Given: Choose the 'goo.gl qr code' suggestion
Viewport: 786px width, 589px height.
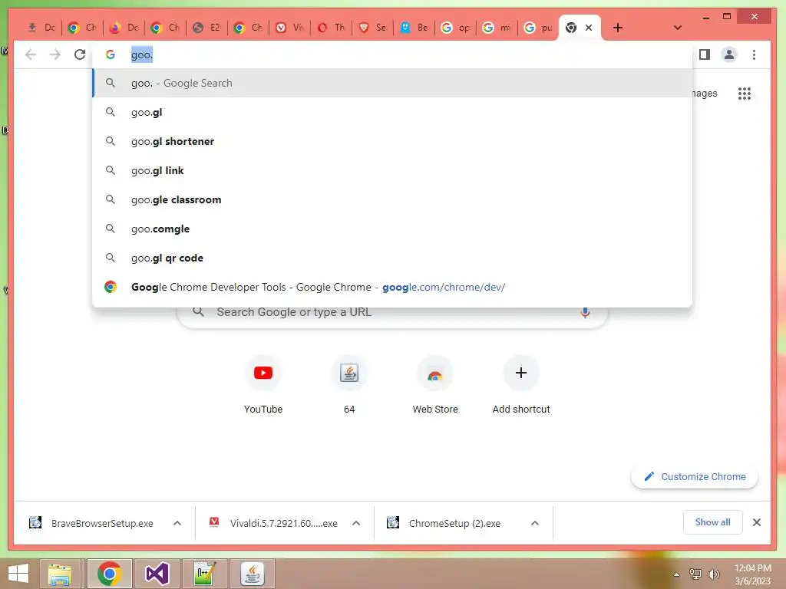Looking at the screenshot, I should coord(392,258).
